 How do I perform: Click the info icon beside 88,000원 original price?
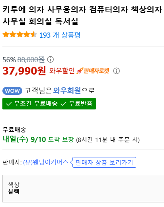point(51,59)
